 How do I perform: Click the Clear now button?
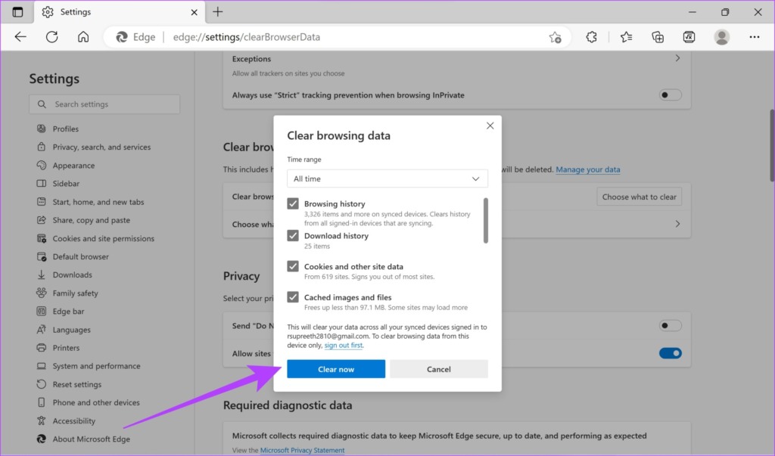335,368
